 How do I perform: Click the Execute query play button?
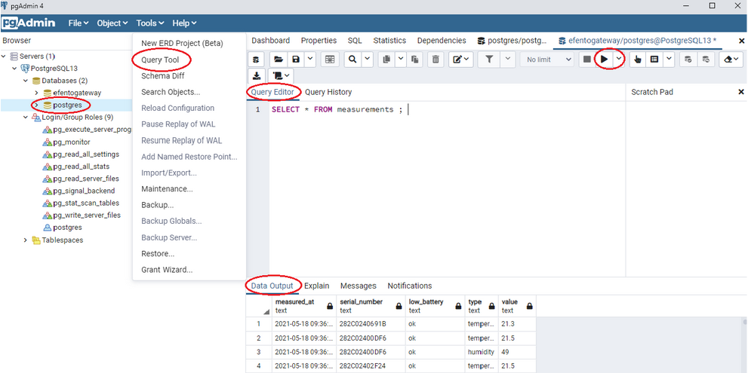(x=604, y=60)
